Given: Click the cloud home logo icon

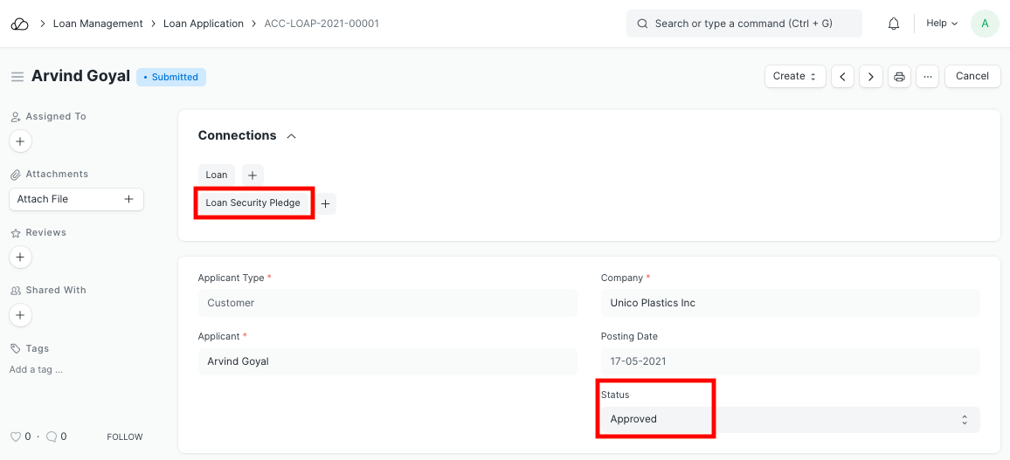Looking at the screenshot, I should [19, 24].
